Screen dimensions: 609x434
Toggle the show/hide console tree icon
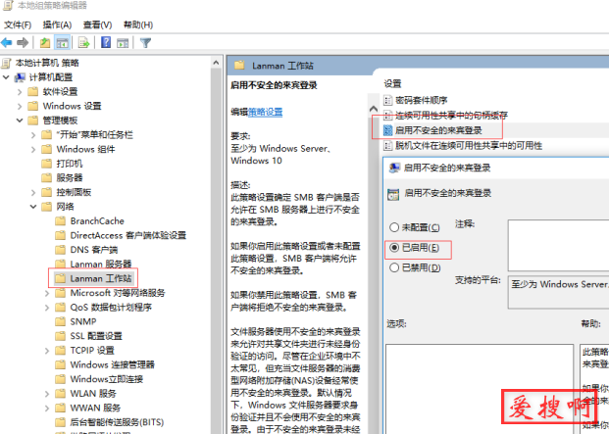(62, 42)
